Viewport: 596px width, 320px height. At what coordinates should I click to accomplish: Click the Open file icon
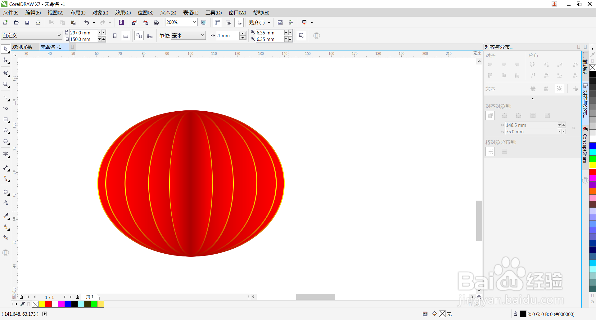(16, 22)
